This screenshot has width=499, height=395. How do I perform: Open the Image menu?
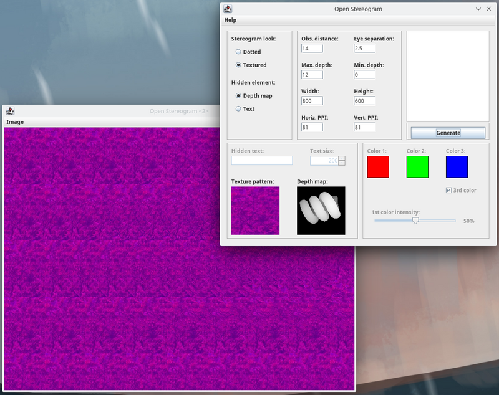(x=15, y=122)
